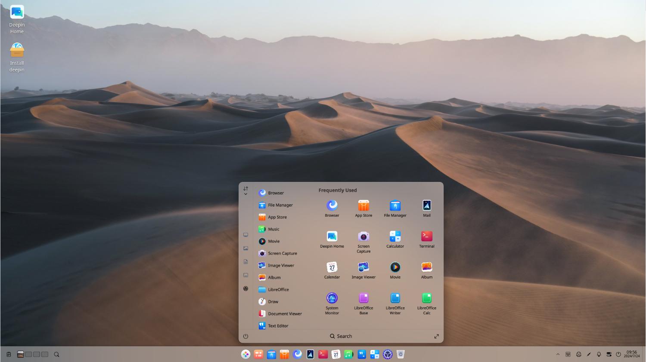Open the clock showing 09:56
646x362 pixels.
pyautogui.click(x=632, y=354)
